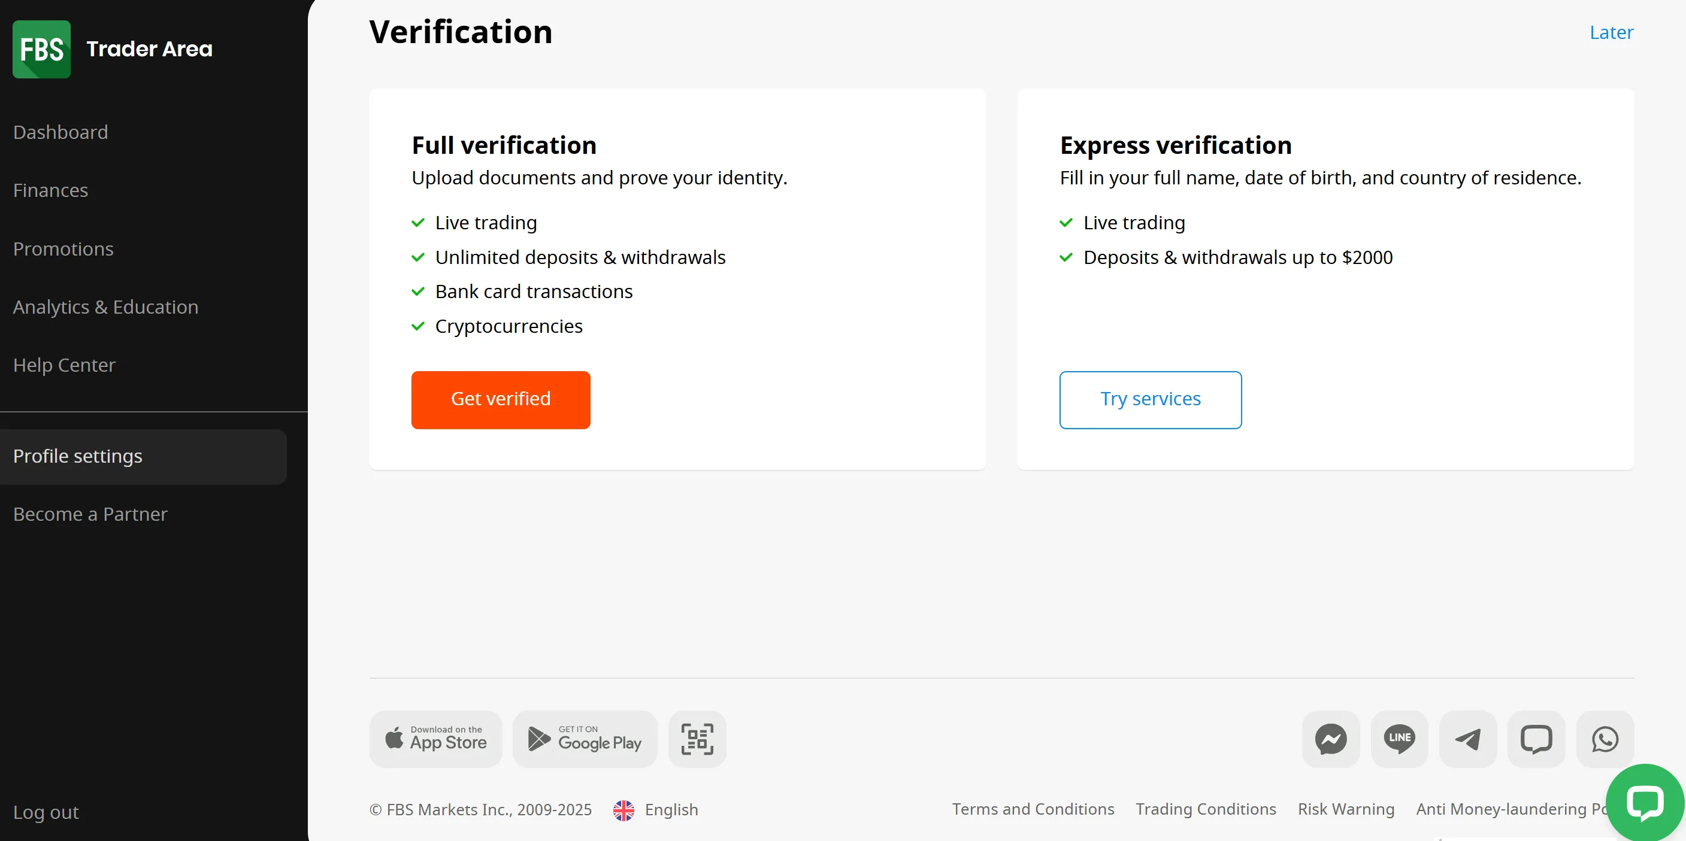Click the Full verification heading

coord(504,145)
